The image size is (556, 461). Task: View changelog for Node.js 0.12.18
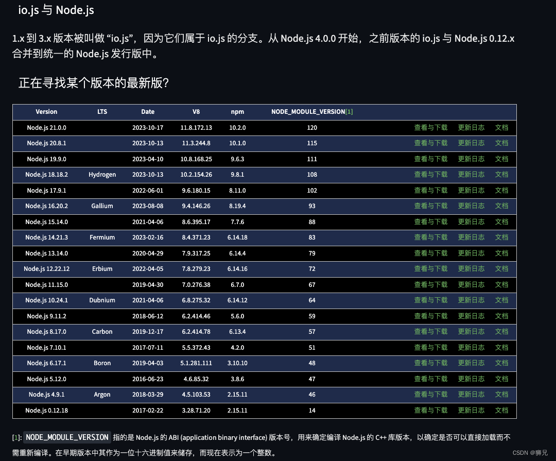coord(471,410)
